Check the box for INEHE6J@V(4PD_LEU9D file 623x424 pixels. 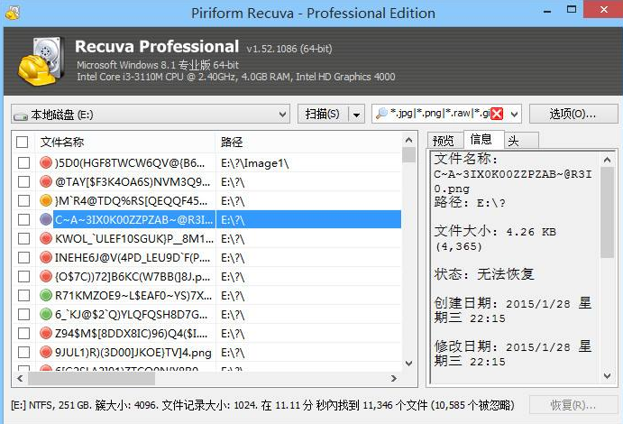23,257
